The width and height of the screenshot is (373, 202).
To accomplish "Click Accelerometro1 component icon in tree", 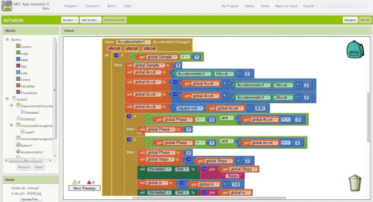I will (18, 151).
